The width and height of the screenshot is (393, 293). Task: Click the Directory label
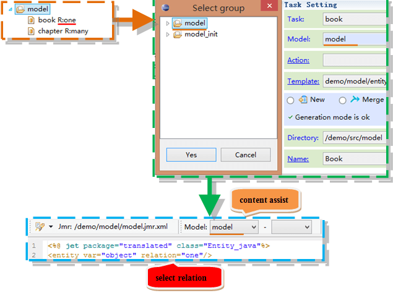(303, 138)
